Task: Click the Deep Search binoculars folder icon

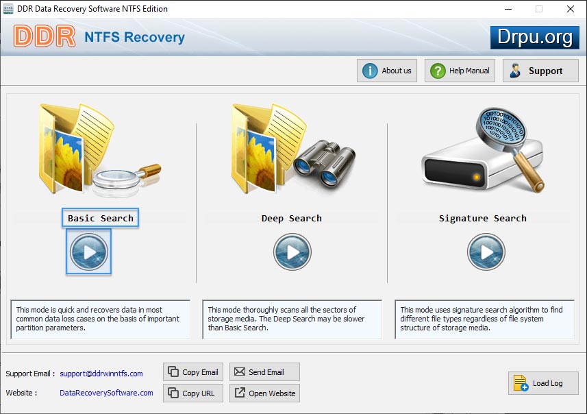Action: (x=293, y=148)
